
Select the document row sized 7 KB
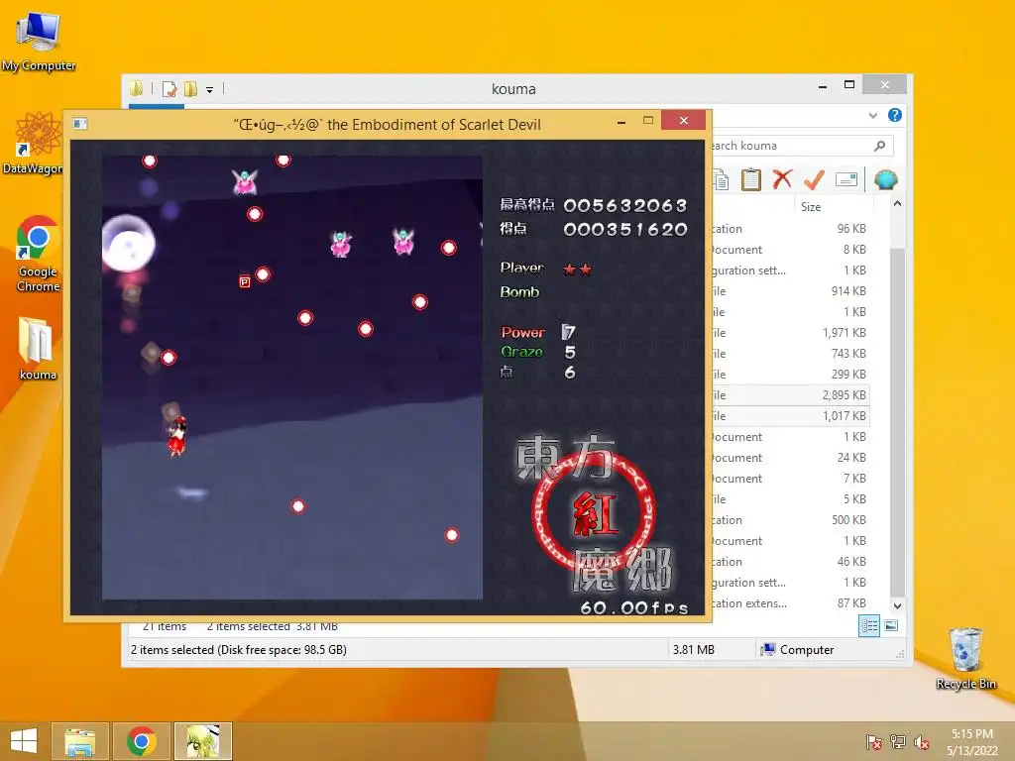click(790, 479)
